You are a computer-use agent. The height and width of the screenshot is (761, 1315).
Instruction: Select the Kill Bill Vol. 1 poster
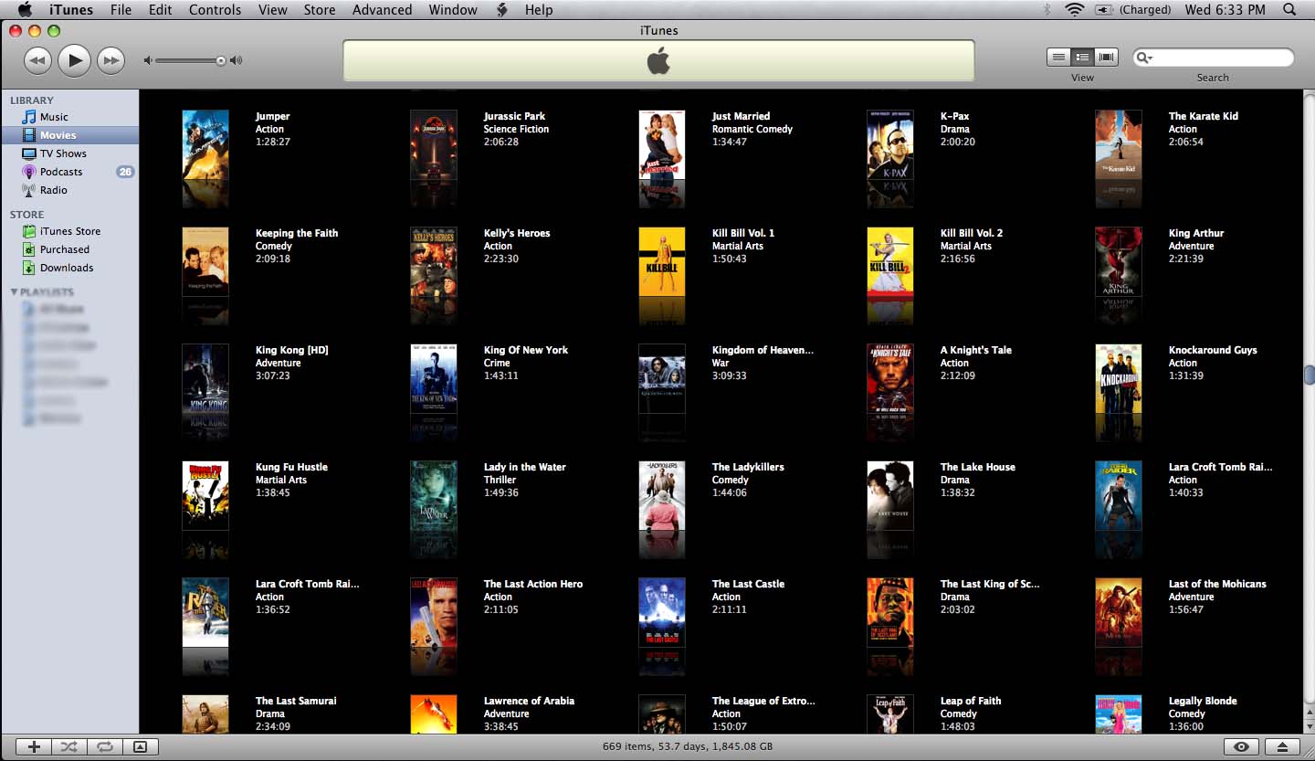click(662, 262)
